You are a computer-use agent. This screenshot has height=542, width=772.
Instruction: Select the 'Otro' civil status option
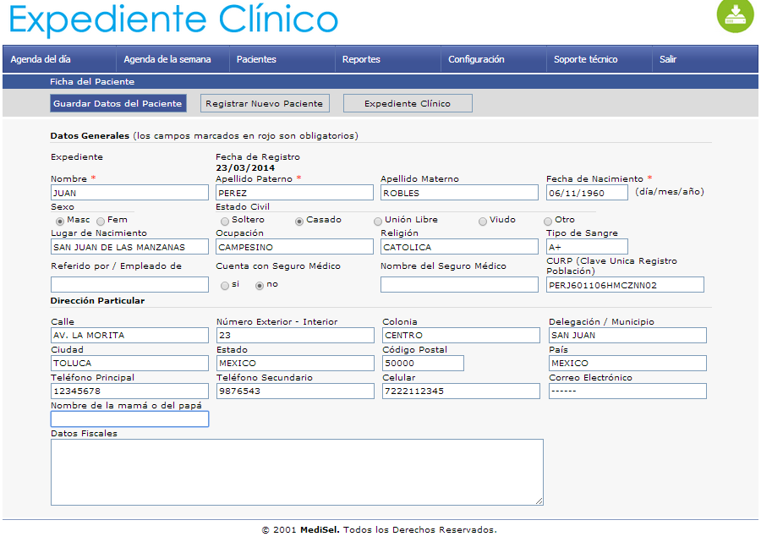[x=547, y=221]
